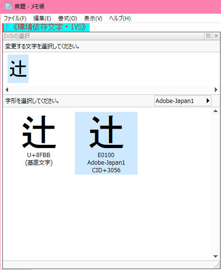The image size is (221, 270).
Task: Click right arrow of character scroller
Action: tap(216, 90)
